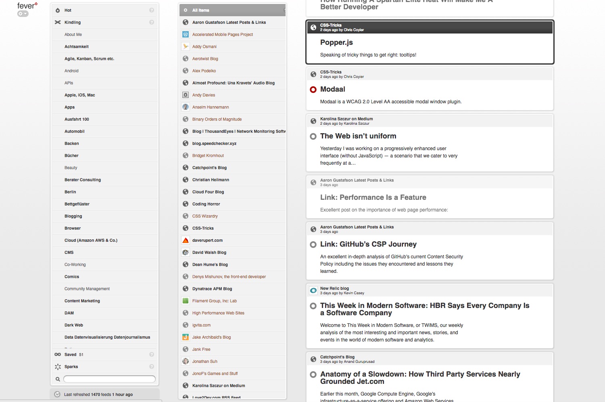Open the igvita.com feed
Viewport: 605px width, 402px height.
point(232,325)
